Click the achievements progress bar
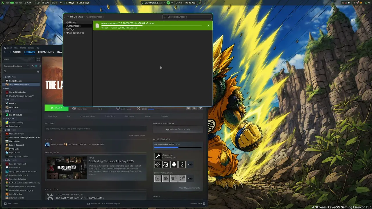The height and width of the screenshot is (209, 372). coord(178,147)
